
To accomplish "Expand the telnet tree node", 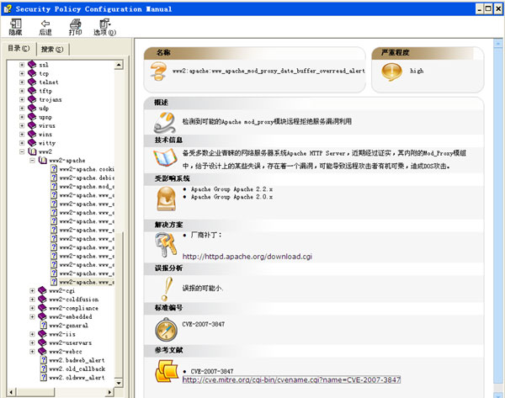I will pyautogui.click(x=22, y=82).
